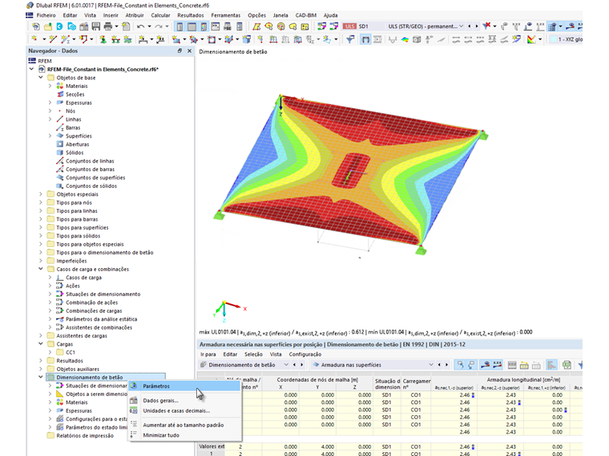Viewport: 609px width, 456px height.
Task: Close the Navegador - Dados panel
Action: (190, 50)
